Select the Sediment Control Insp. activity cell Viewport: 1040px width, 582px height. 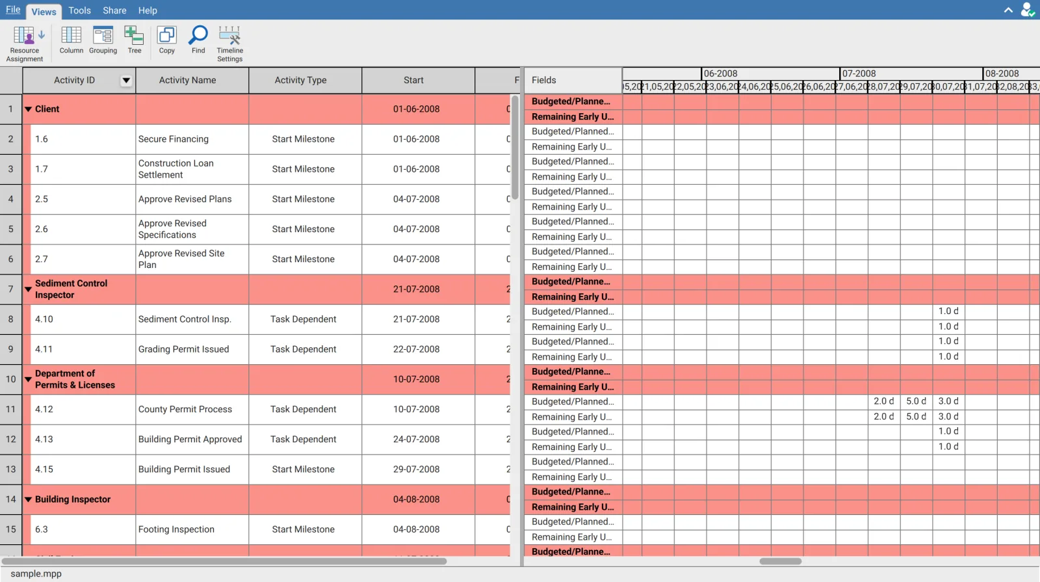pos(192,319)
